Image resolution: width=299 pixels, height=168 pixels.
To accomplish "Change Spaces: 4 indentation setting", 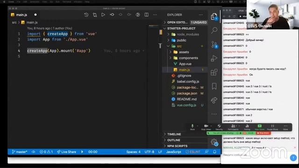I will click(133, 152).
